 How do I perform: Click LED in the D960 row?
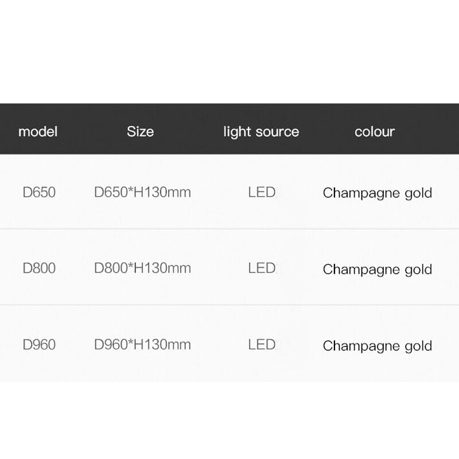tap(262, 345)
